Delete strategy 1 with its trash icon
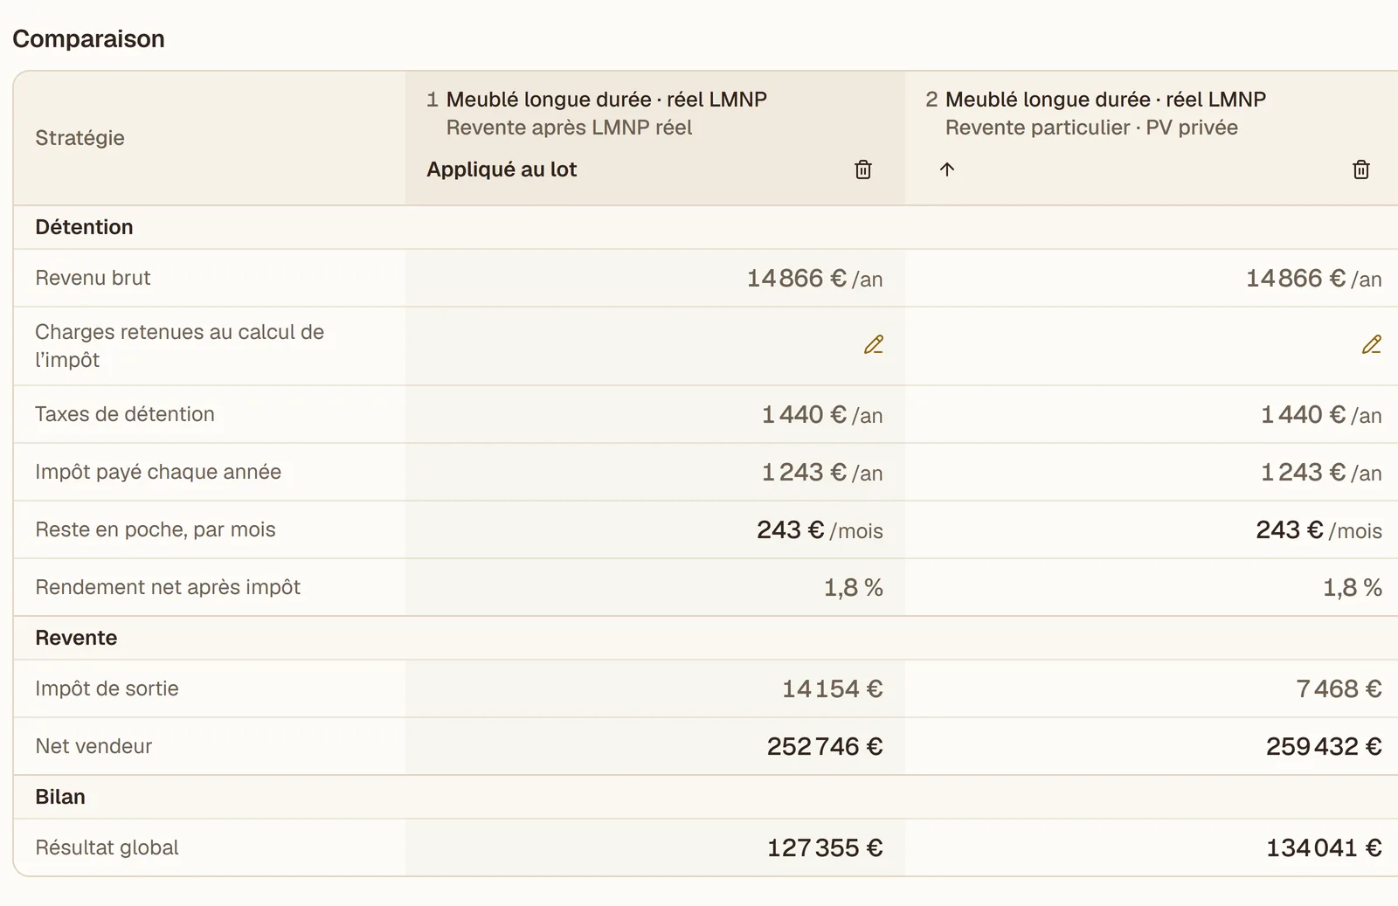Image resolution: width=1398 pixels, height=906 pixels. [x=863, y=169]
